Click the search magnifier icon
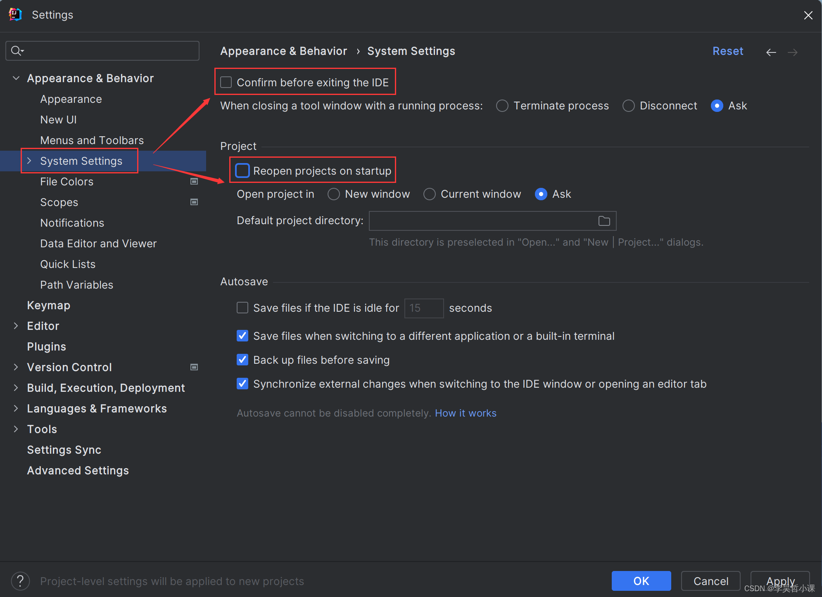The image size is (822, 597). pos(17,51)
